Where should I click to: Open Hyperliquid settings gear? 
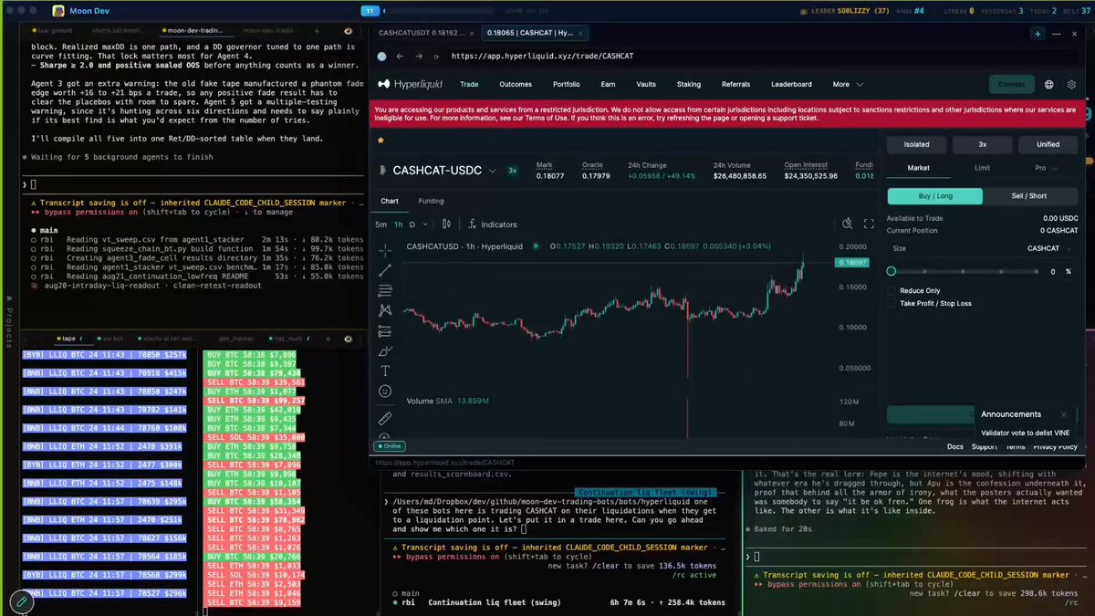pos(1071,84)
